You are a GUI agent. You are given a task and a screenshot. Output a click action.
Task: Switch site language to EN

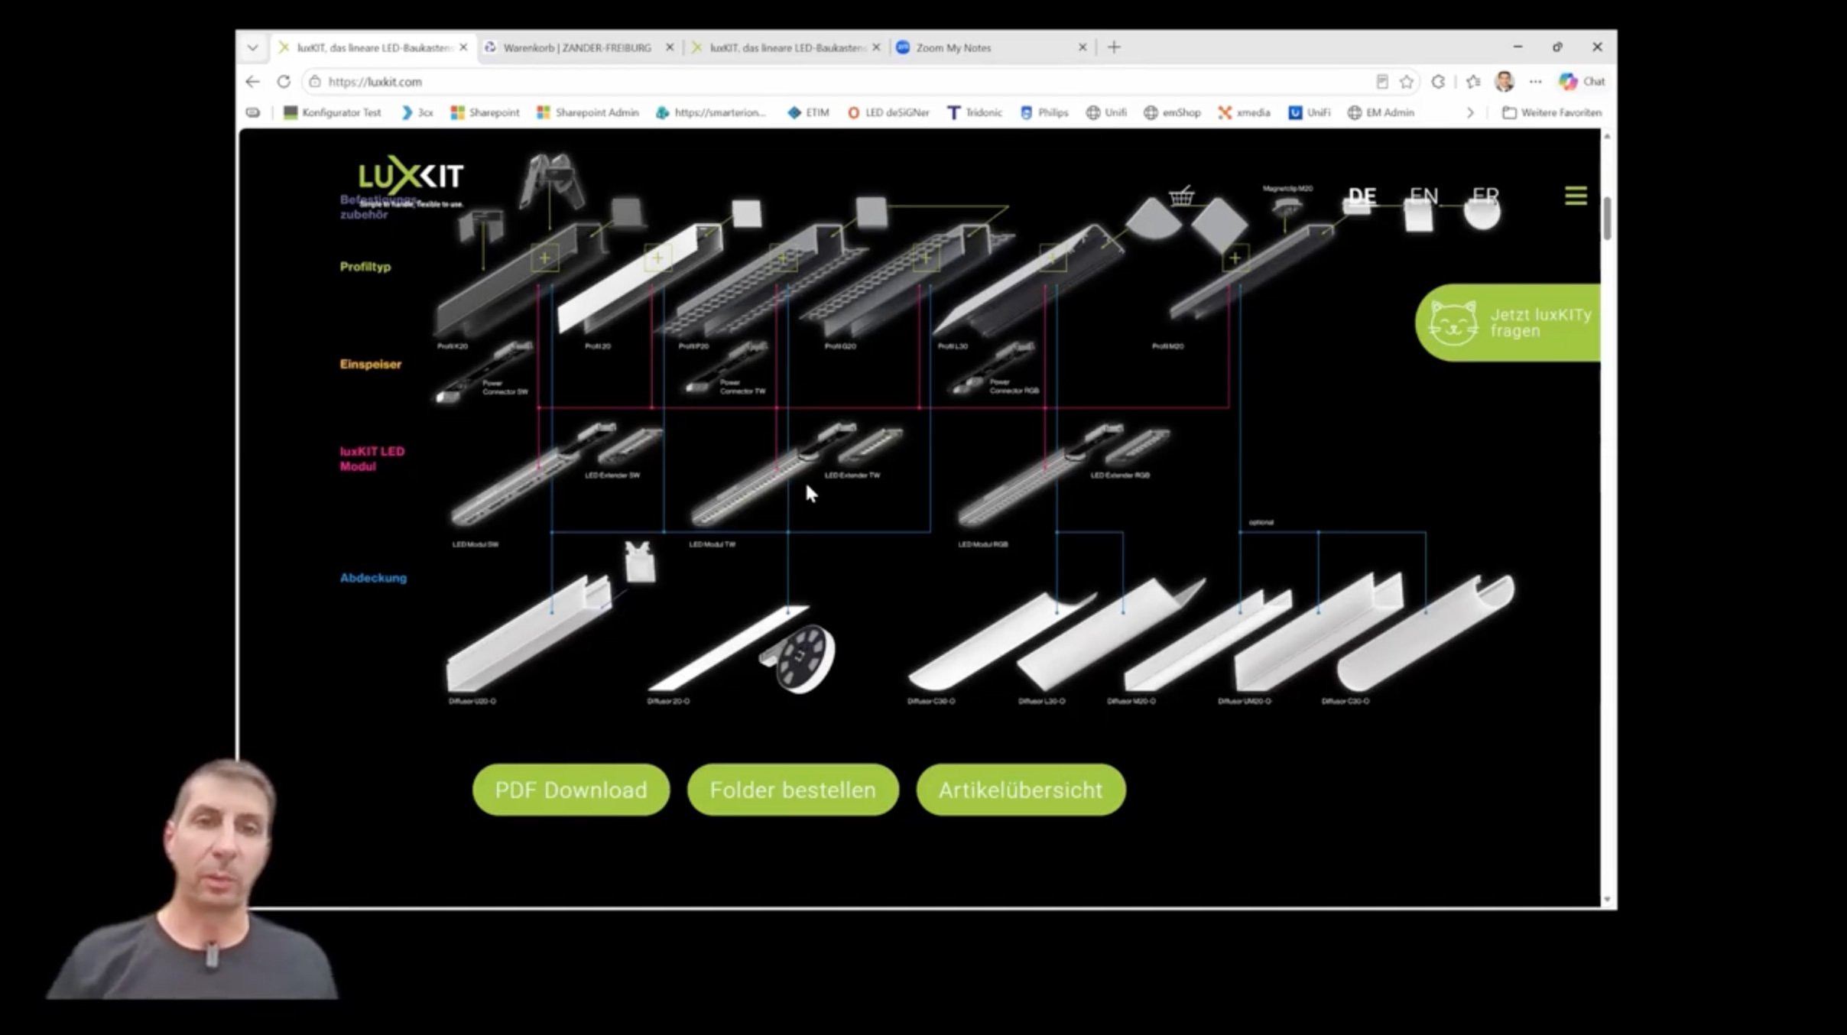click(x=1423, y=196)
